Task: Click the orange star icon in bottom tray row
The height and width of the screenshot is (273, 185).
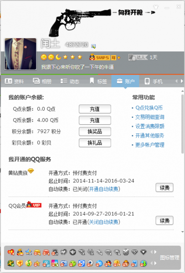Action: coord(37,263)
